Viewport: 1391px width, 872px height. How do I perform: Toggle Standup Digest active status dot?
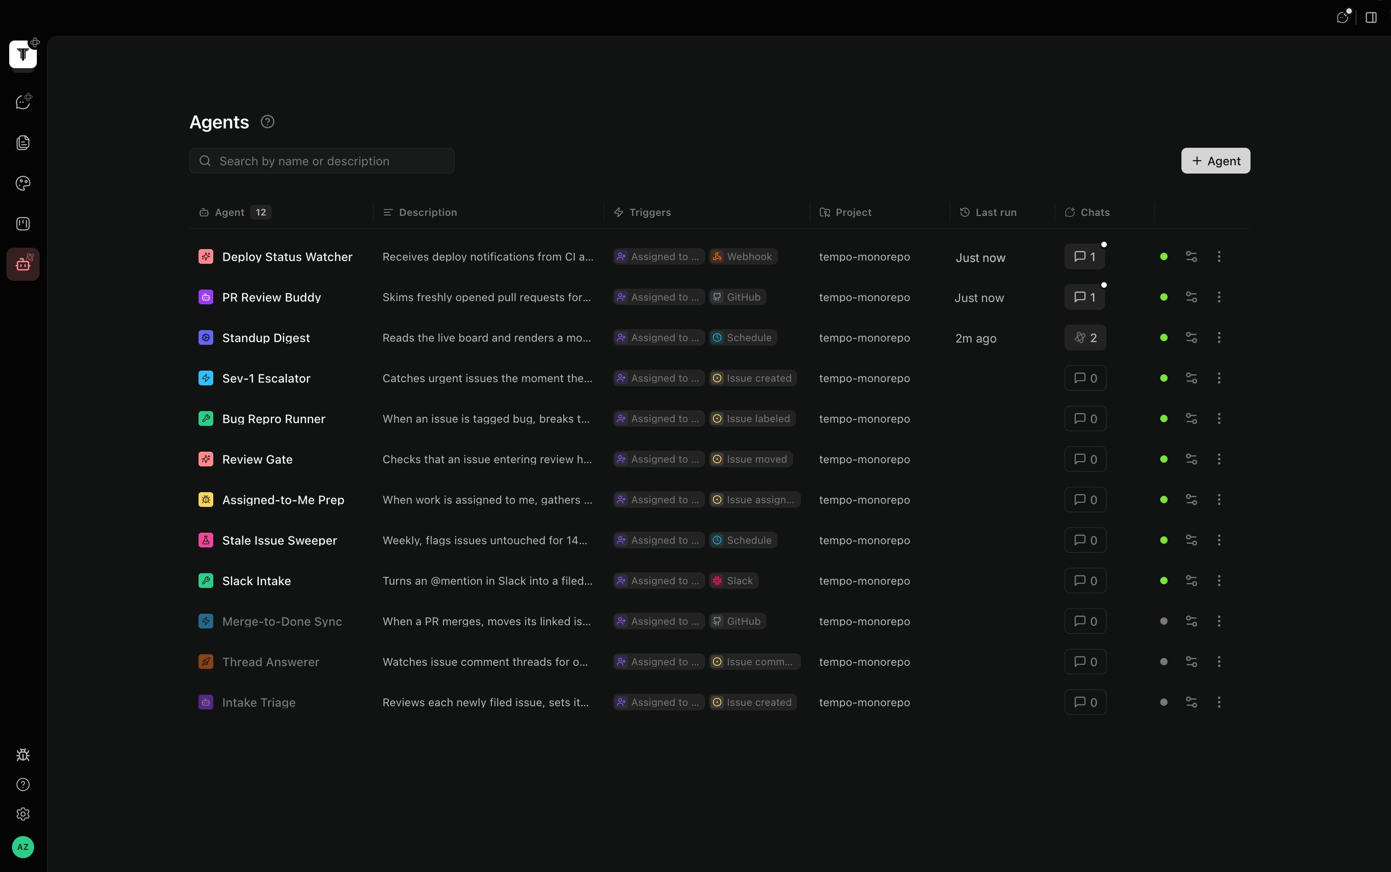coord(1163,337)
